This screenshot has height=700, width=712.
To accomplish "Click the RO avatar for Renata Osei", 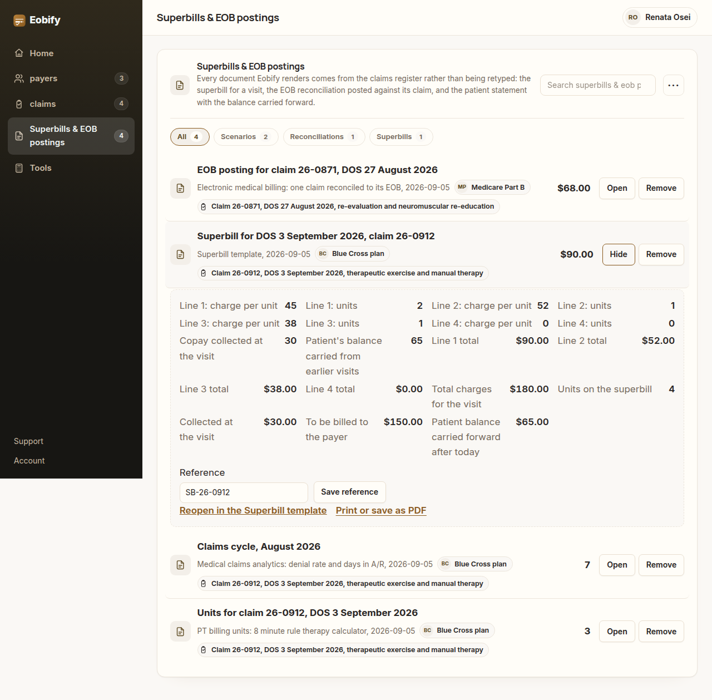I will (x=633, y=17).
